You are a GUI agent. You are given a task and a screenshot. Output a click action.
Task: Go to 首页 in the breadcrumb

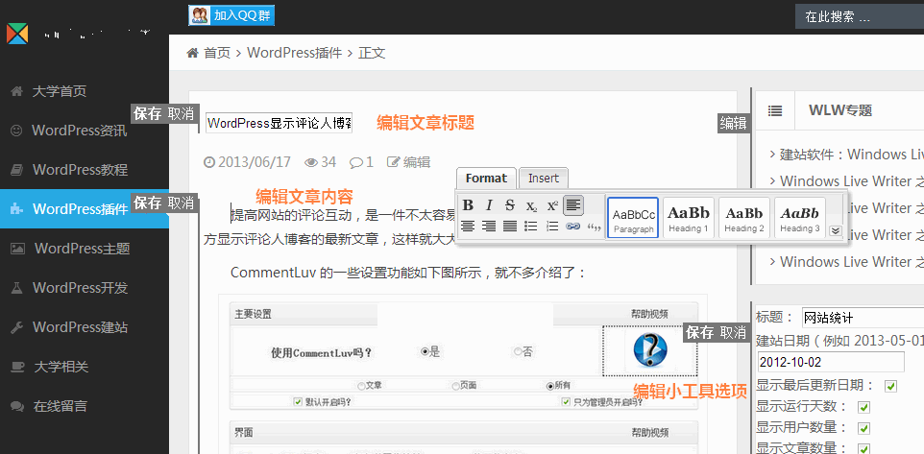pos(217,53)
